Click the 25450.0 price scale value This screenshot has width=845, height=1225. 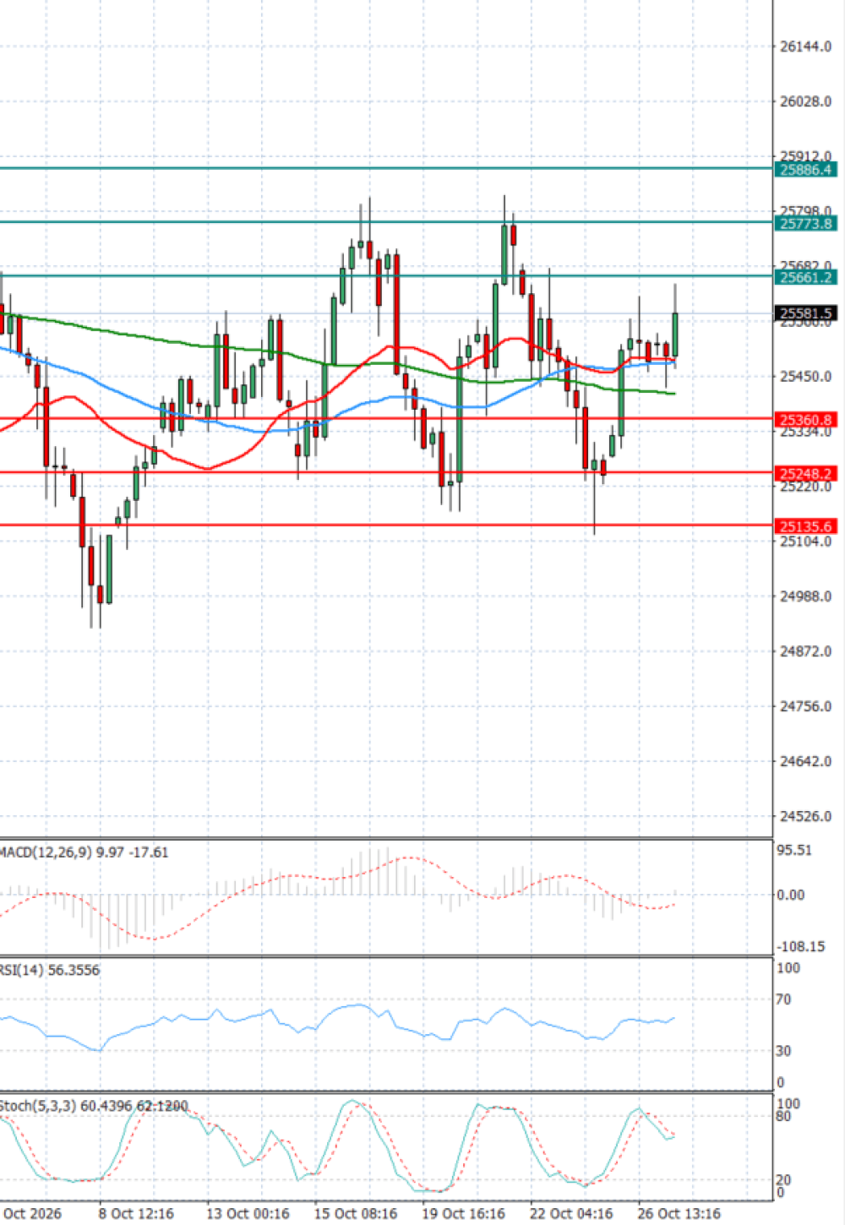click(805, 377)
